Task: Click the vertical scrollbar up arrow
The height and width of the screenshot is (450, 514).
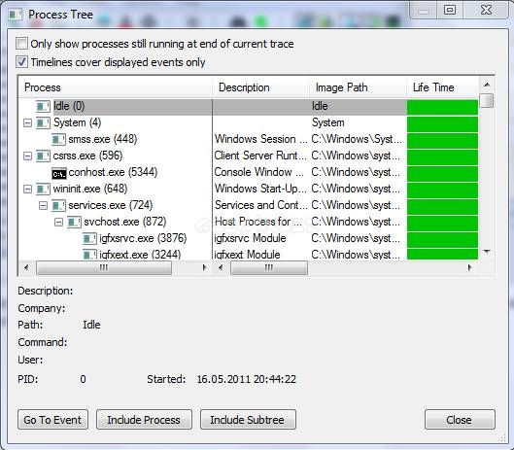Action: coord(487,85)
